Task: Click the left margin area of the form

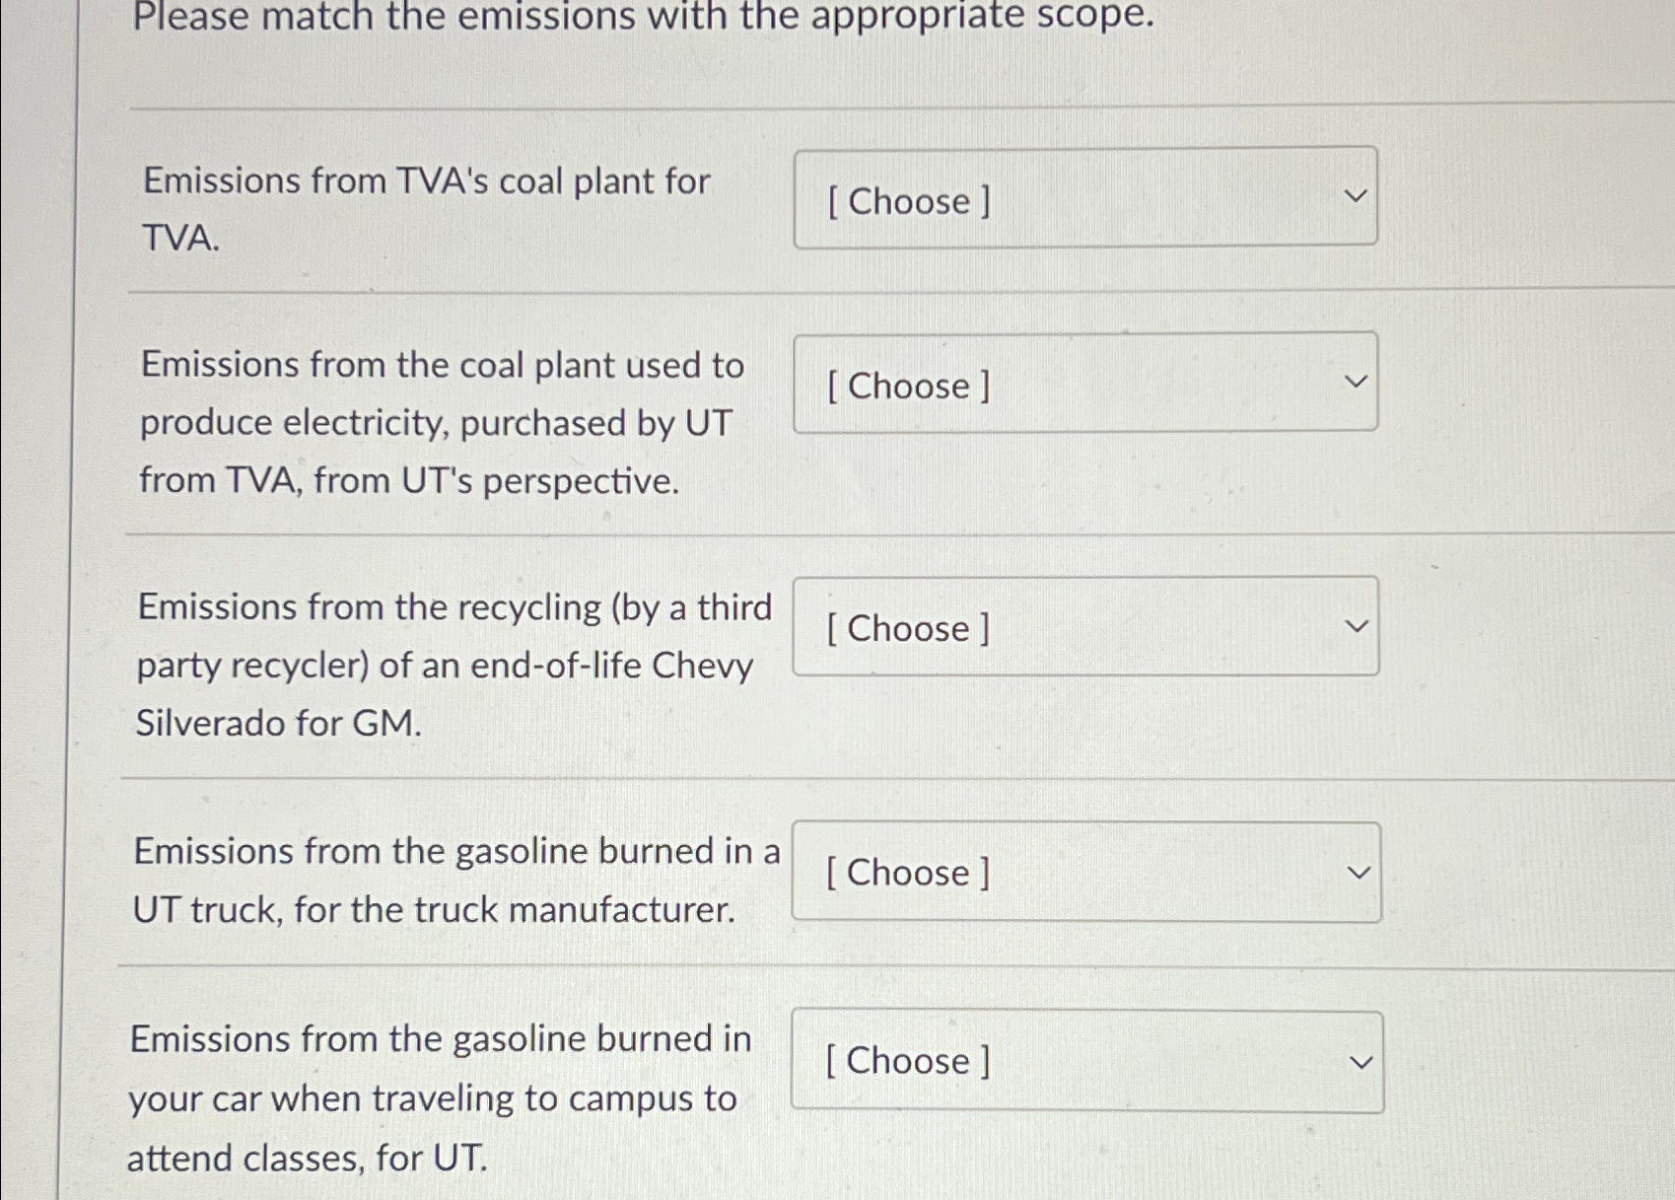Action: 39,592
